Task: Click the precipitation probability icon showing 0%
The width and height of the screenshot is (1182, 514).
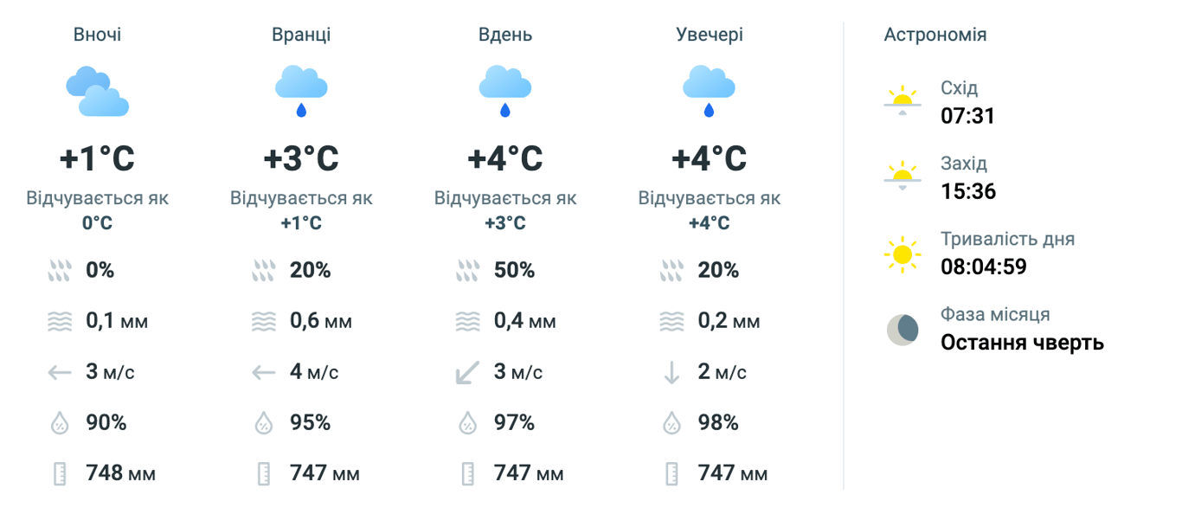Action: pos(60,270)
